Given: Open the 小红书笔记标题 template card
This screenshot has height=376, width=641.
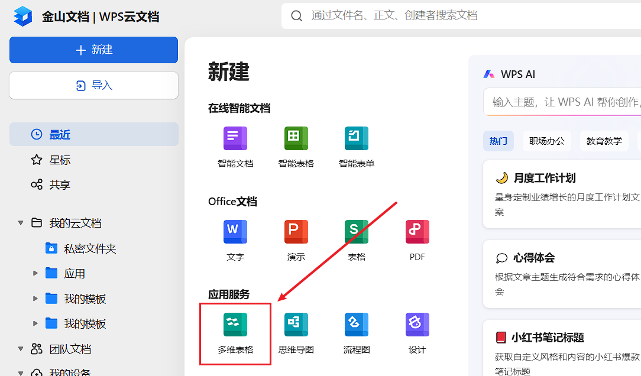Looking at the screenshot, I should [x=562, y=348].
